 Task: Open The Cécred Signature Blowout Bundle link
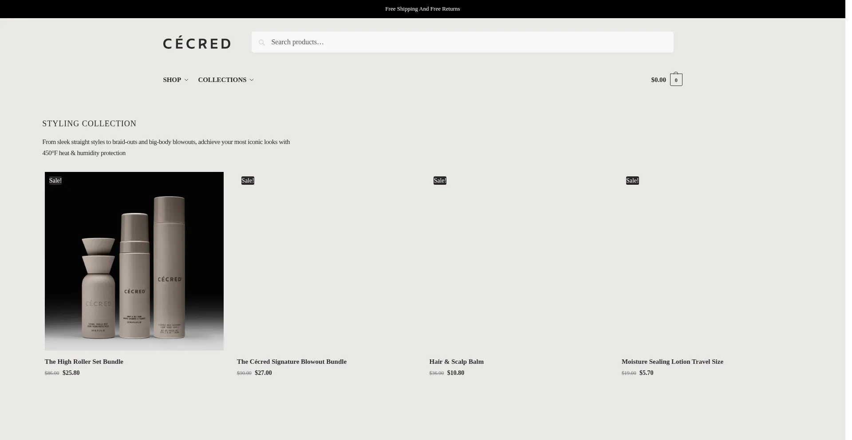(292, 362)
